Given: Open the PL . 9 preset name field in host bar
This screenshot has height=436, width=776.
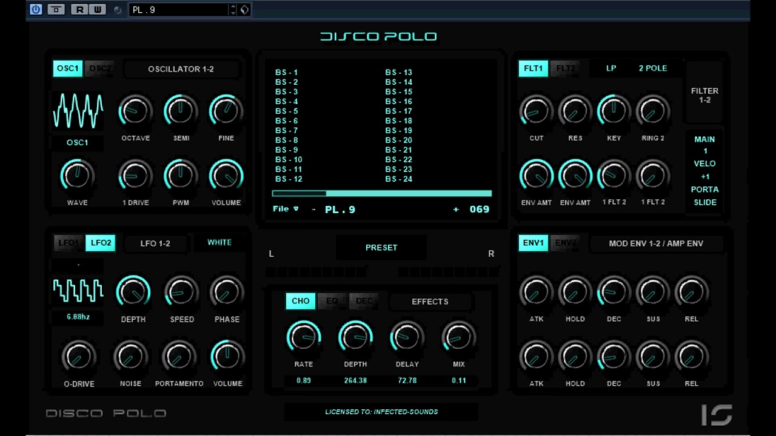Looking at the screenshot, I should pyautogui.click(x=178, y=10).
